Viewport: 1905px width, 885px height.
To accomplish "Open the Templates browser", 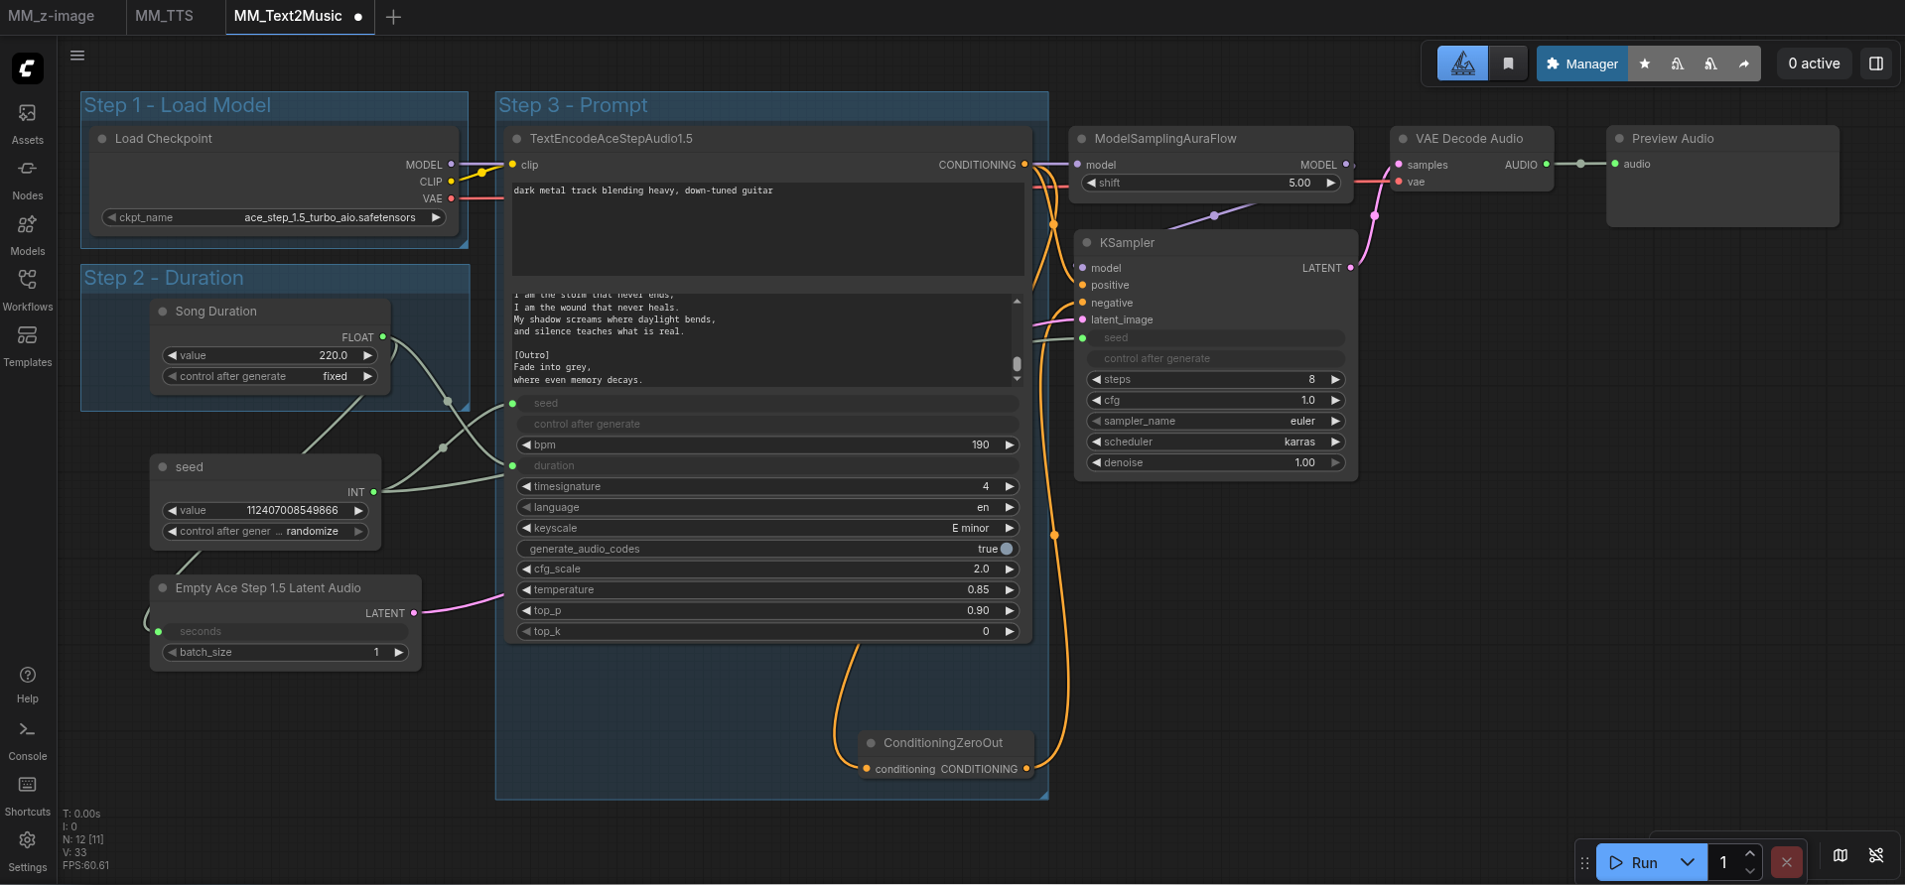I will point(28,345).
